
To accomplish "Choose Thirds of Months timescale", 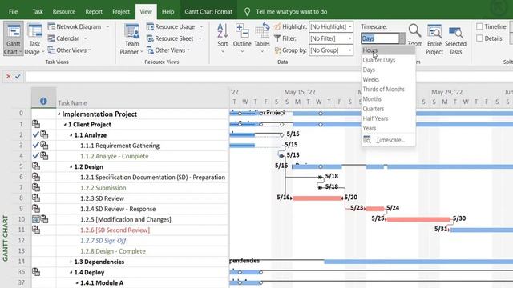I will pos(388,89).
